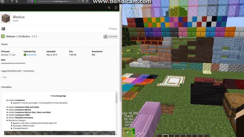Click 'Added Limestone Pillar' entry
Screen dimensions: 244x137
click(x=19, y=115)
